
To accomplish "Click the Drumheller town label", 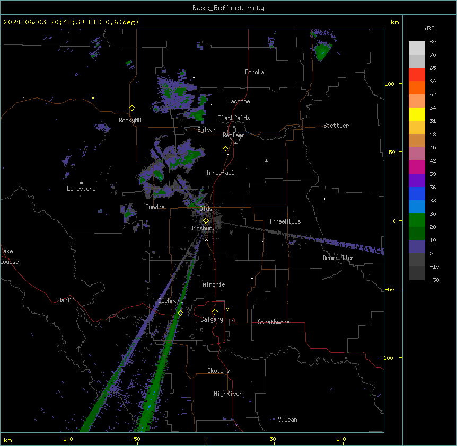I will (338, 258).
